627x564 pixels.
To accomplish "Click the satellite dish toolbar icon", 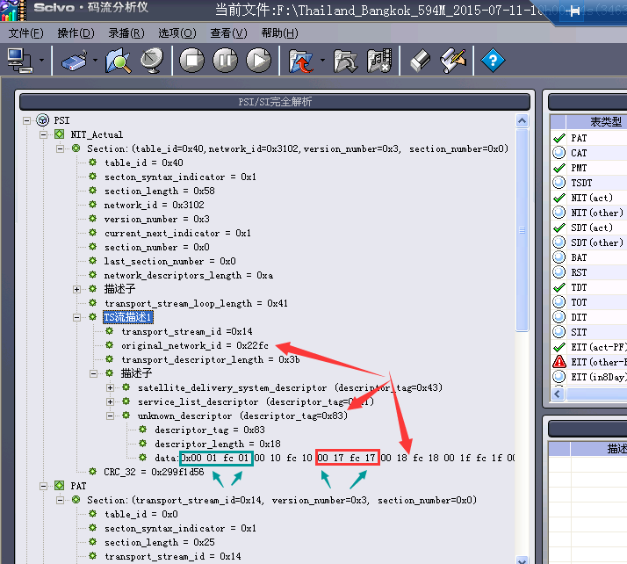I will pos(152,61).
